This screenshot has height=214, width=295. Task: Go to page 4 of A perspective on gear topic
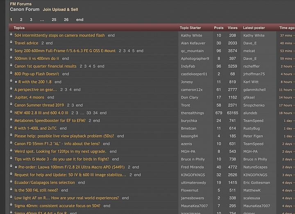[70, 90]
